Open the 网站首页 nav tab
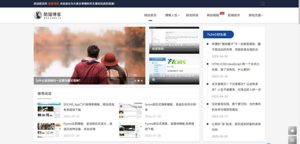Viewport: 300px width, 144px height. coord(150,15)
